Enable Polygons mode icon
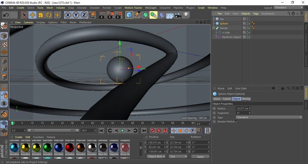The width and height of the screenshot is (308, 164). (4, 77)
